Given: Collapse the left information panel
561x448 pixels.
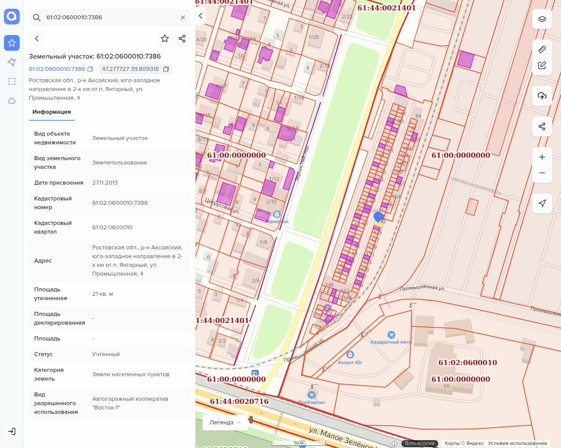Looking at the screenshot, I should coord(200,16).
